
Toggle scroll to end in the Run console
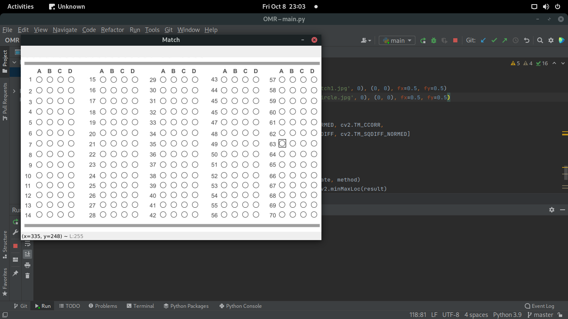27,254
